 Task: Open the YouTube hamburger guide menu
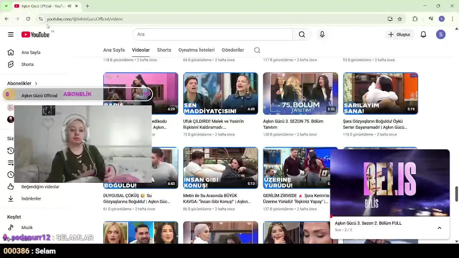11,34
